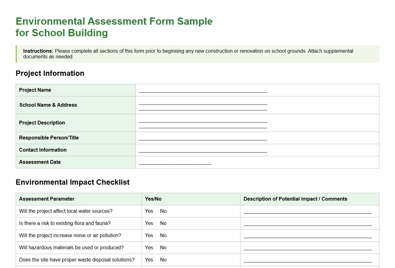Click the Project Information section heading

[50, 73]
